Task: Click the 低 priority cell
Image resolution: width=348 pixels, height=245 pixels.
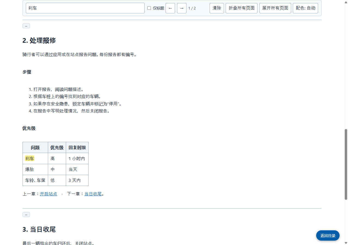Action: pos(57,180)
